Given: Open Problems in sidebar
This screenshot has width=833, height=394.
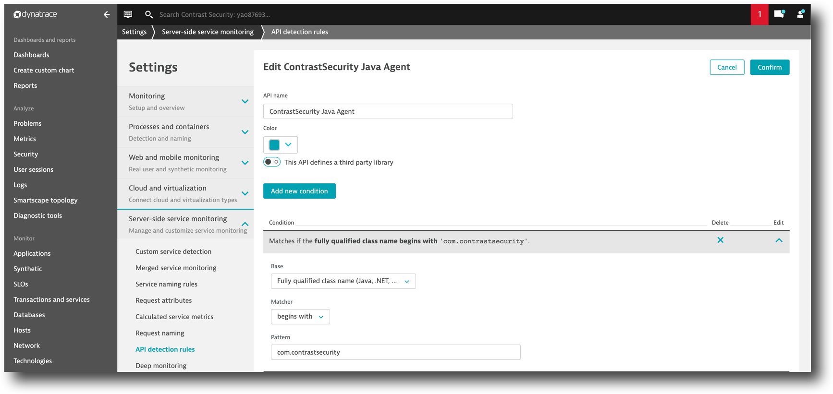Looking at the screenshot, I should [27, 123].
